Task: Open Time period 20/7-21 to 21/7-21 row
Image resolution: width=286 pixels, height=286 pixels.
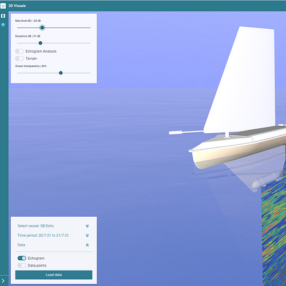Action: pos(54,236)
